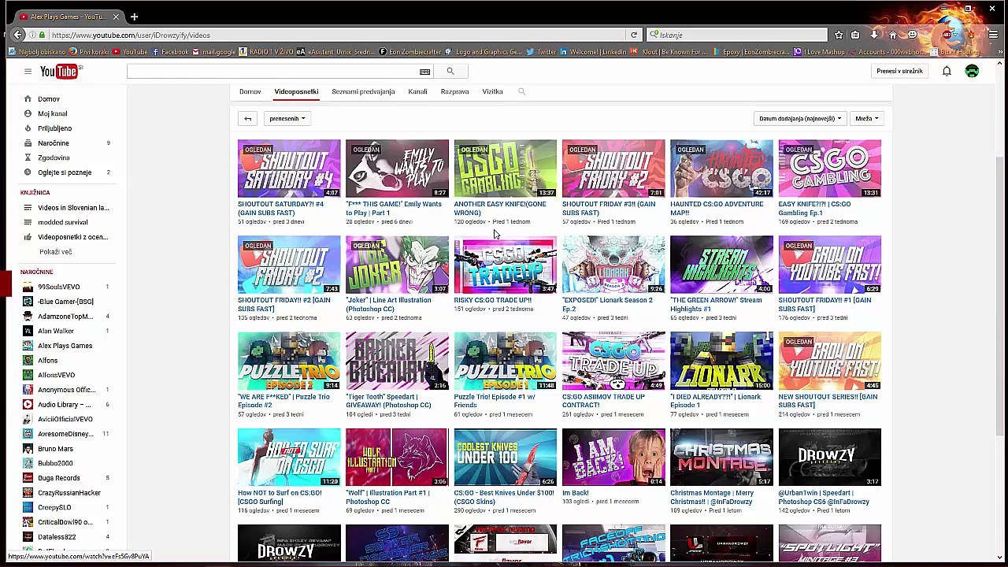Open the Datum dodajanja sort dropdown
Screen dimensions: 1008x567
[800, 119]
